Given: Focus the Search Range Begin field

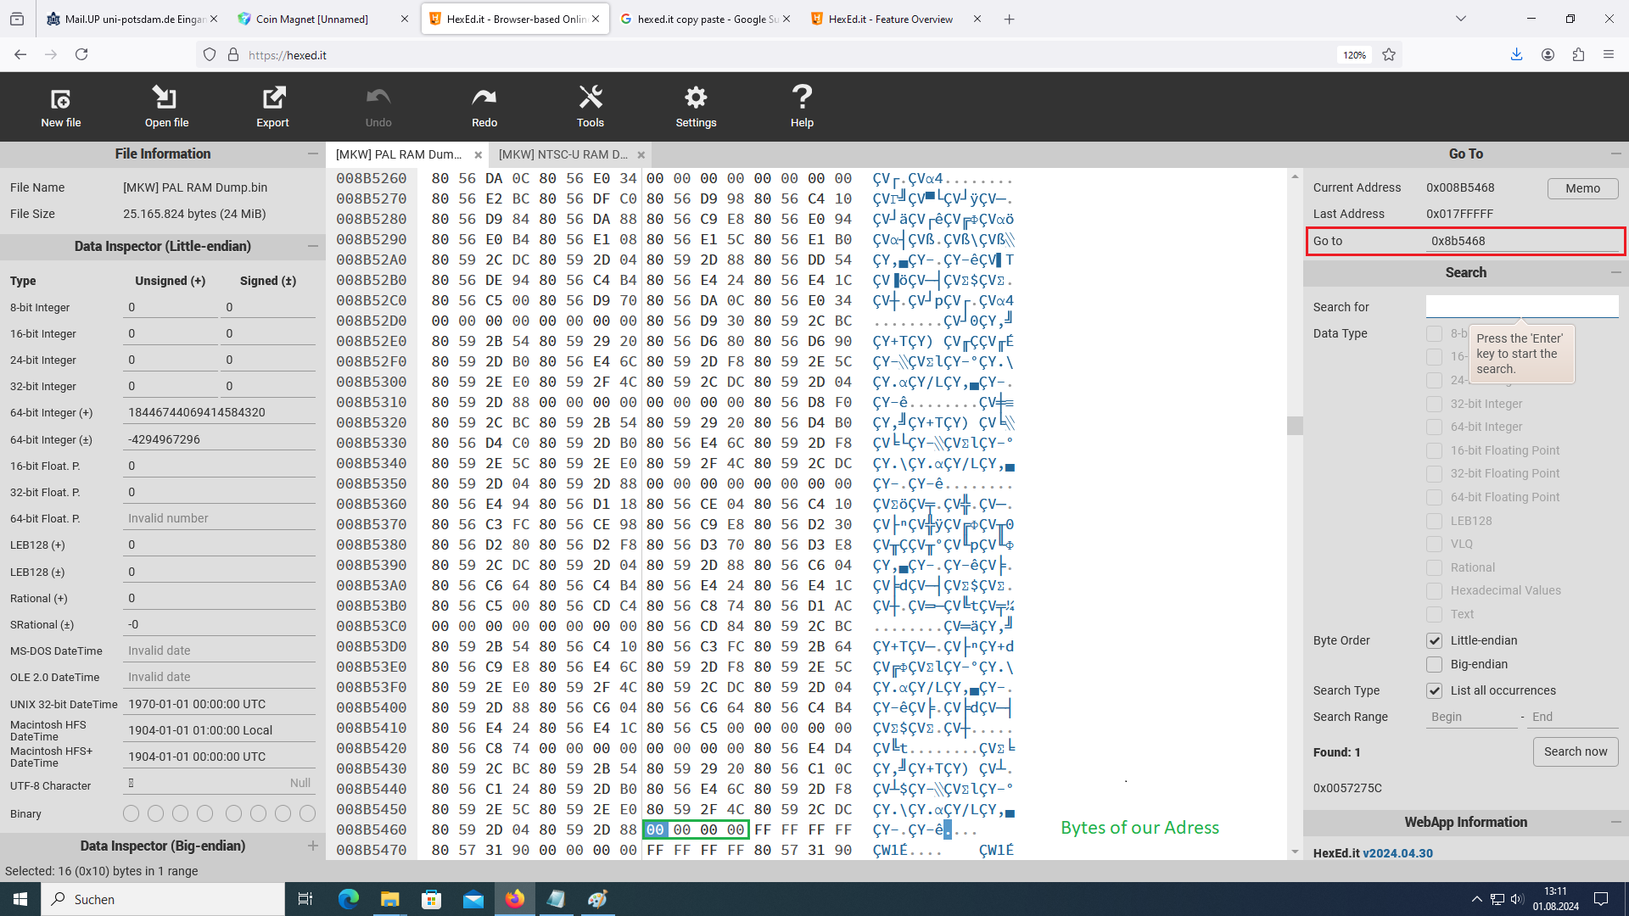Looking at the screenshot, I should (1471, 717).
